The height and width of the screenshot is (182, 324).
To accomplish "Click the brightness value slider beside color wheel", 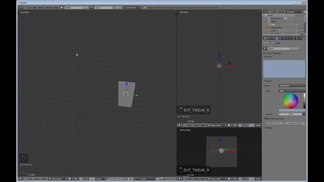I will click(304, 101).
